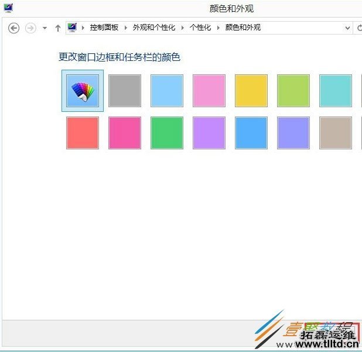
Task: Choose the lime green swatch
Action: (x=293, y=91)
